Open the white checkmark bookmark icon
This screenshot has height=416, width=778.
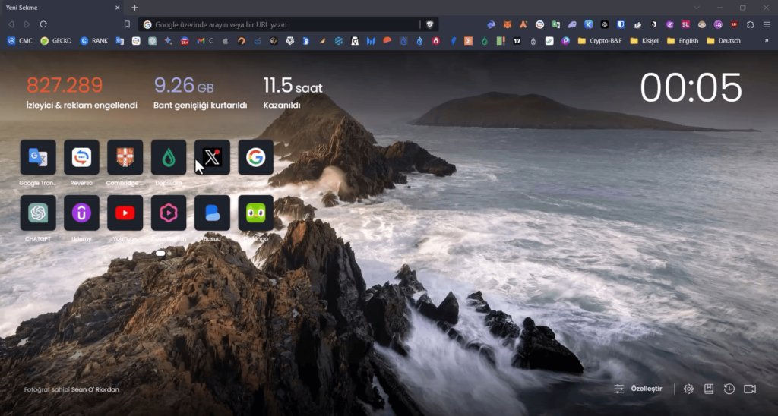point(549,41)
